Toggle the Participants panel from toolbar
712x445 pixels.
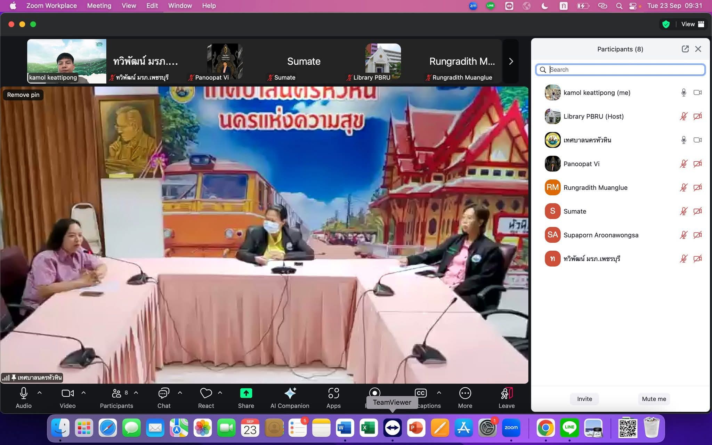pyautogui.click(x=116, y=394)
